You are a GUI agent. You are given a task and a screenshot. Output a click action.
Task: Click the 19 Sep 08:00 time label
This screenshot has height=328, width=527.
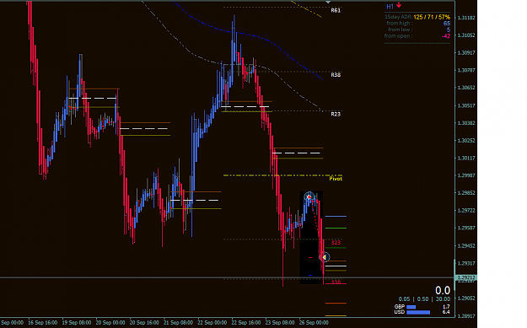point(77,323)
